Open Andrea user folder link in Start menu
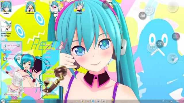184x103 pixels. [48, 45]
